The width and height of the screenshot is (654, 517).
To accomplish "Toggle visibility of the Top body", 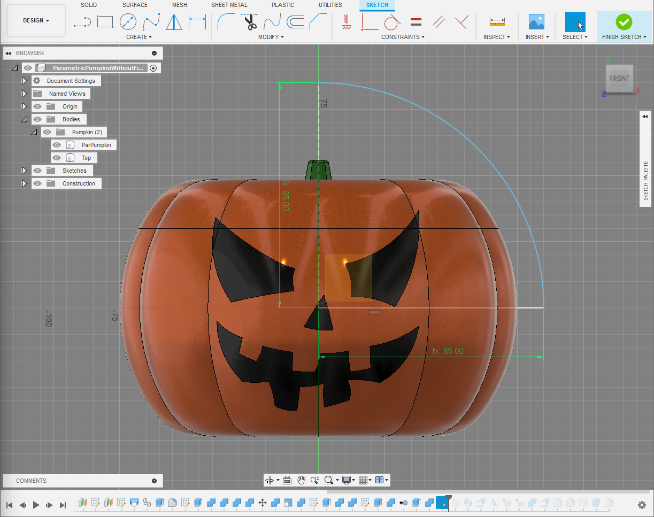I will tap(56, 157).
